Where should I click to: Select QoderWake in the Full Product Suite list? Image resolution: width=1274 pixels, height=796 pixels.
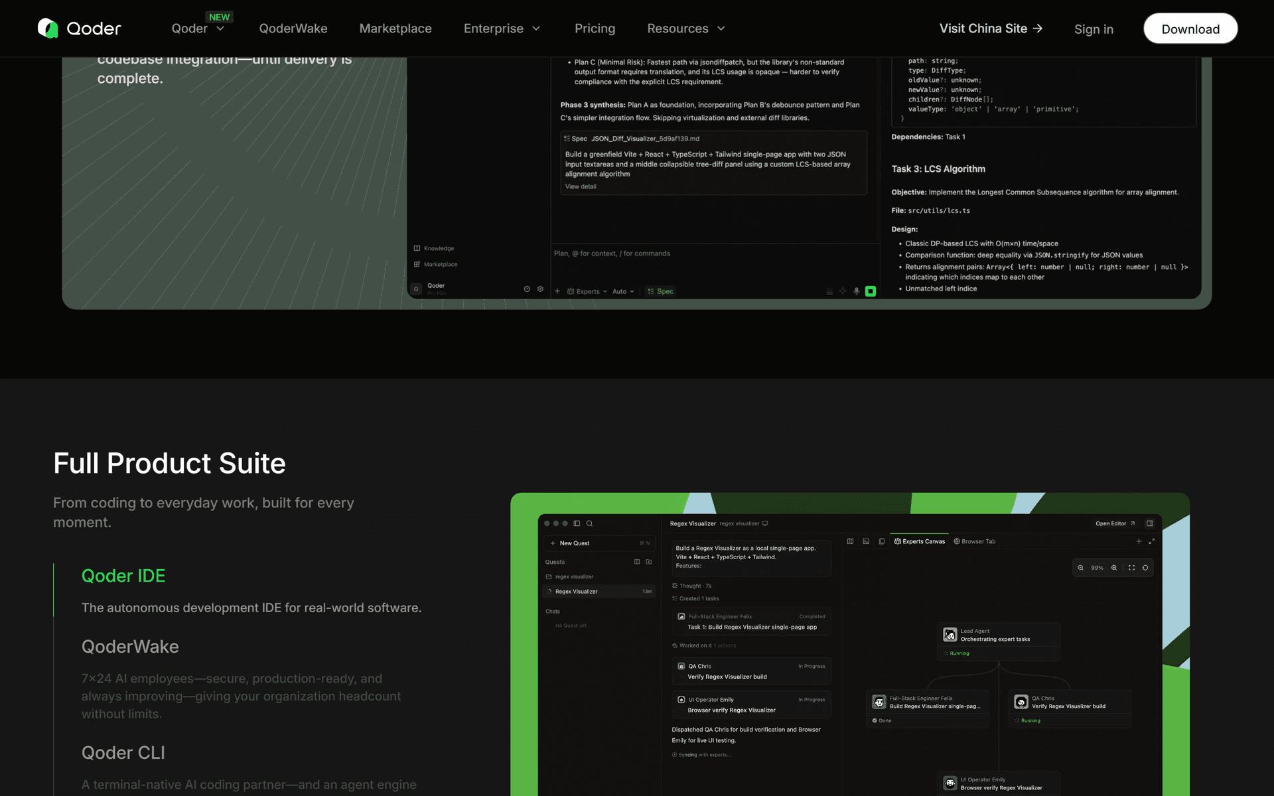130,647
